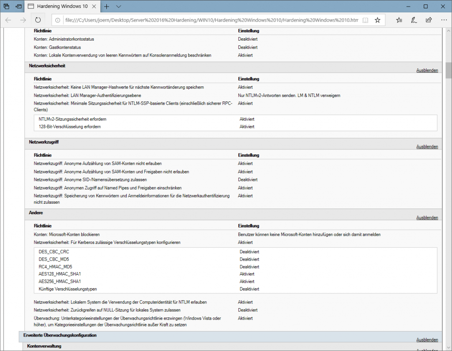Viewport: 452px width, 351px height.
Task: Start a Web Note with the pen icon
Action: [413, 20]
